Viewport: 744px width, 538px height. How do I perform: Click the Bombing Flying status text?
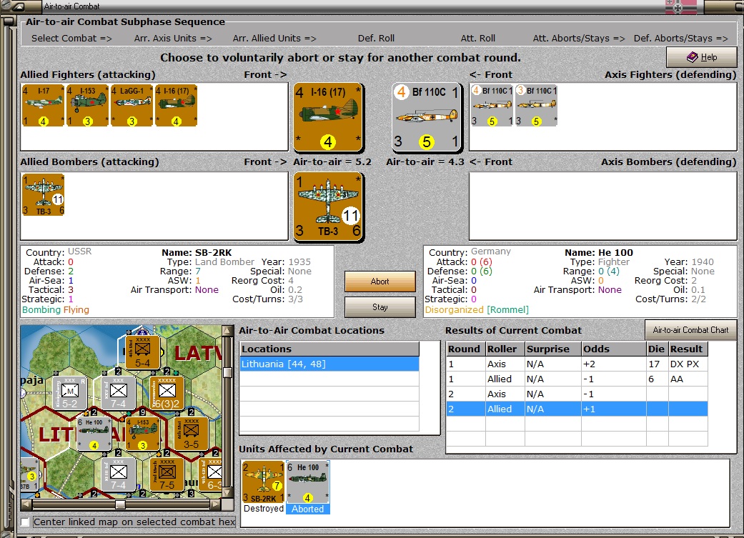[56, 310]
